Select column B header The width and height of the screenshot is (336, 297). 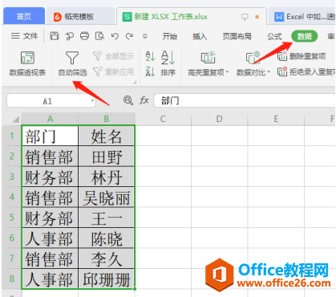click(x=107, y=119)
